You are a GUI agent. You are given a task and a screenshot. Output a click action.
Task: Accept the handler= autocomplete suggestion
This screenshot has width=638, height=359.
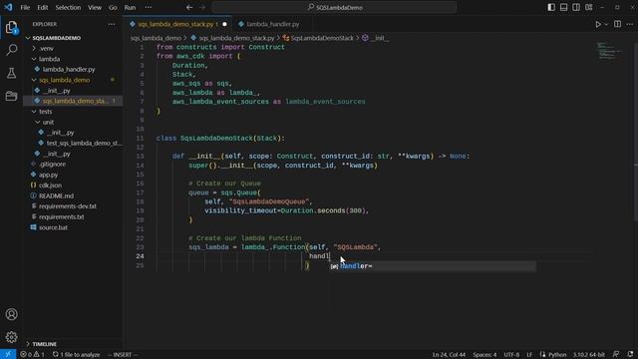tap(433, 266)
